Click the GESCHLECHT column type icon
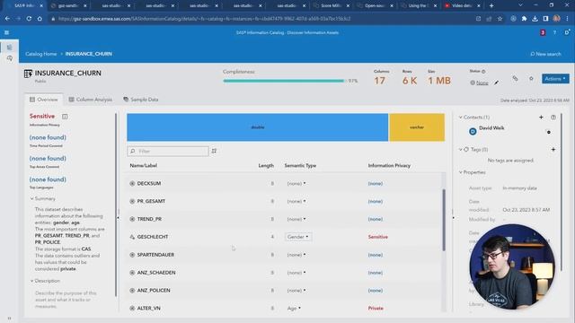 pyautogui.click(x=132, y=237)
